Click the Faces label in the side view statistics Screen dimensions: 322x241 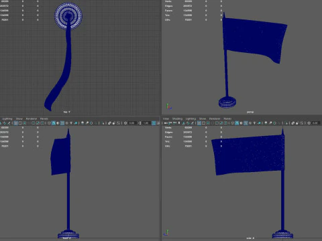pos(168,137)
